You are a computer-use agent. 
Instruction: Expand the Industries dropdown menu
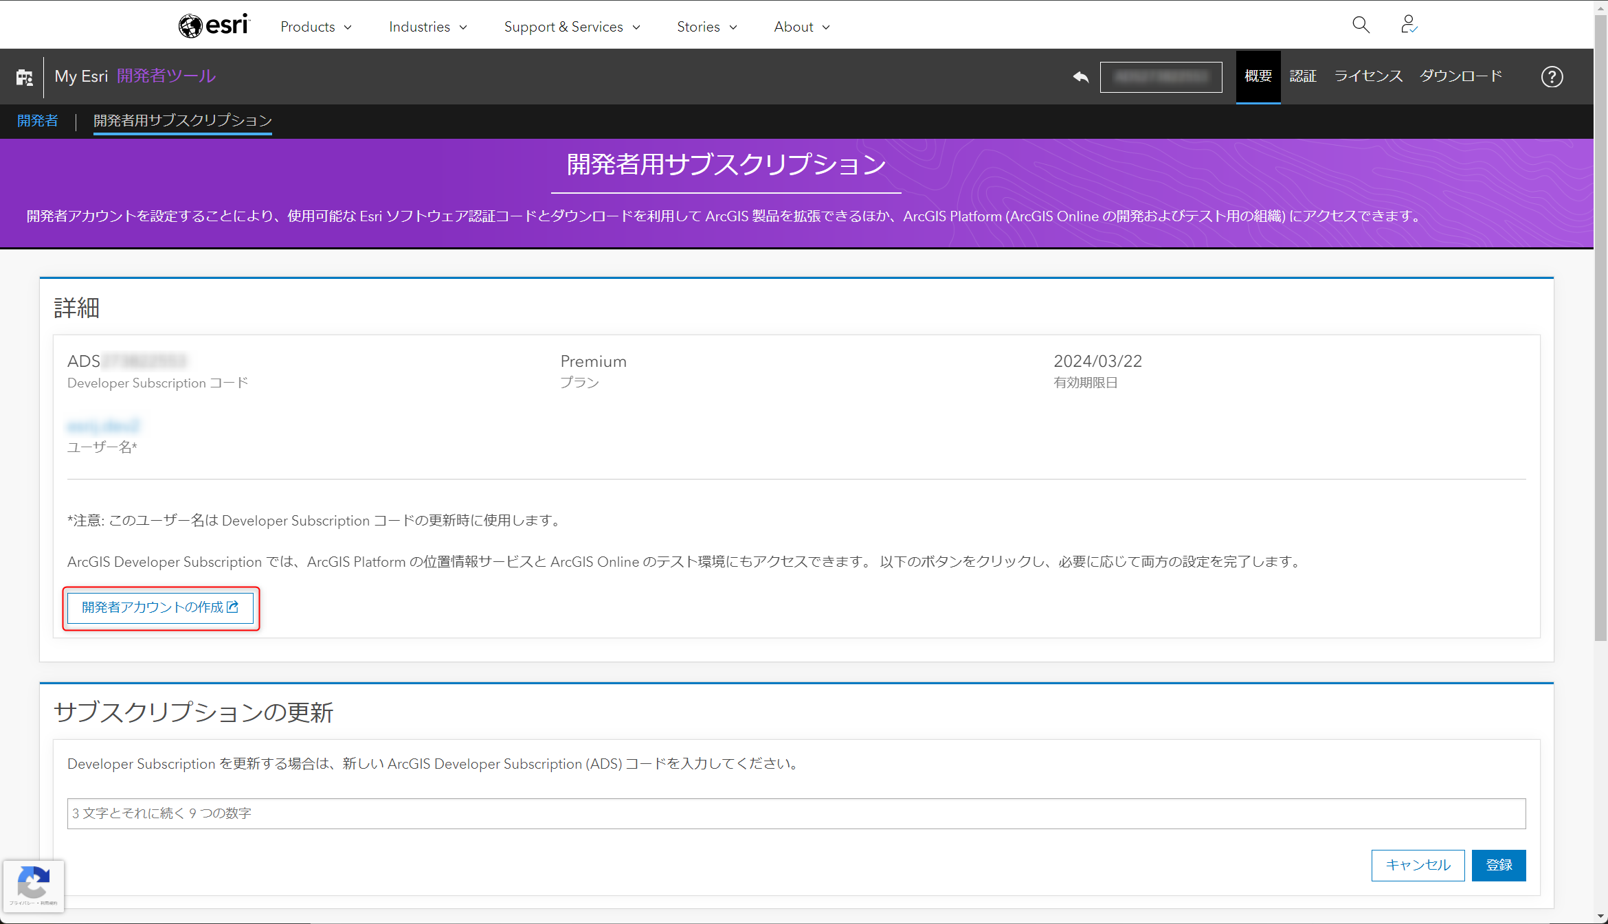point(428,27)
